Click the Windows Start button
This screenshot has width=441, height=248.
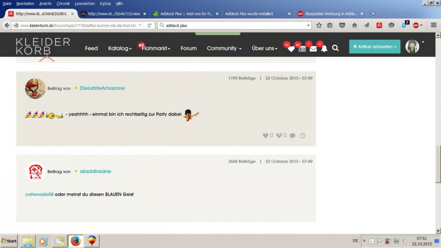pyautogui.click(x=9, y=241)
